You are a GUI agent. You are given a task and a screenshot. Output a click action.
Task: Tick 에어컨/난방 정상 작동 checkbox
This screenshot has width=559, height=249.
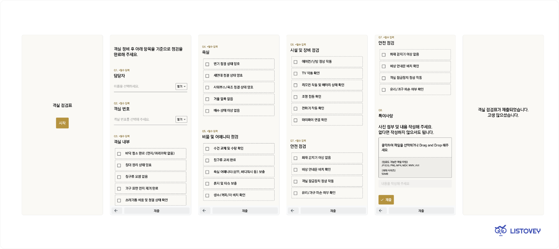tap(296, 62)
